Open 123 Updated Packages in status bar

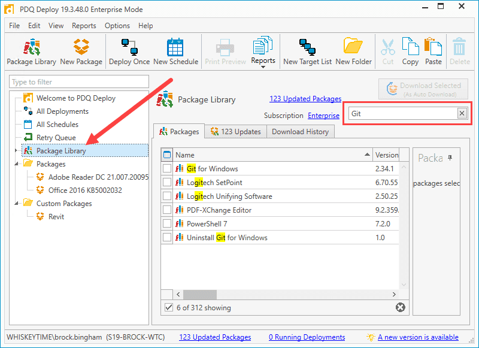215,337
